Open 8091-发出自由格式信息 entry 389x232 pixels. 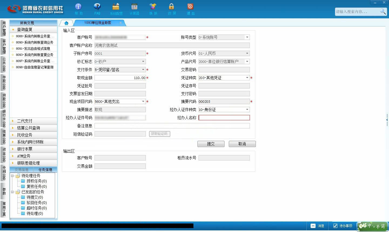[33, 49]
